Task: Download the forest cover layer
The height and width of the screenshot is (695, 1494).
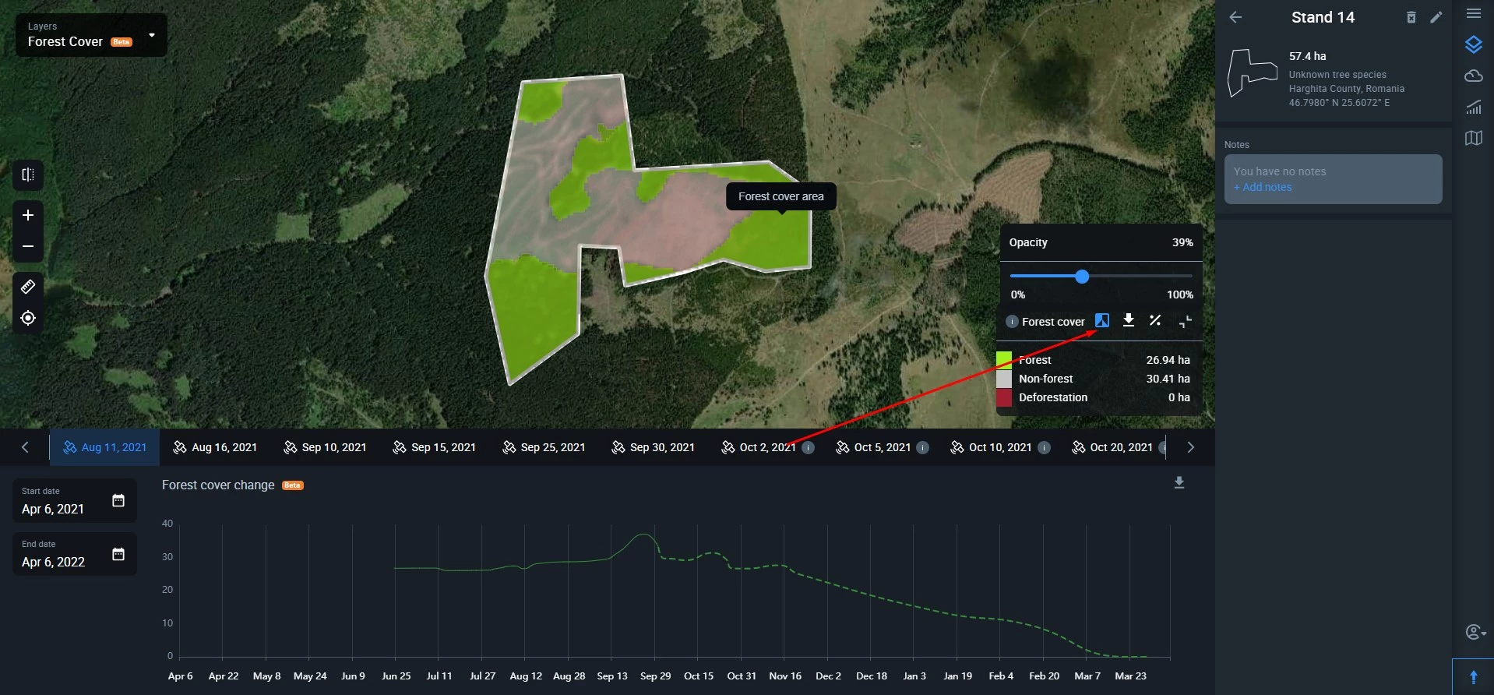Action: pyautogui.click(x=1128, y=320)
